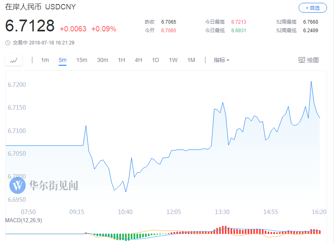Screen dimensions: 334x243
Task: Switch to the 15m interval
Action: [81, 60]
